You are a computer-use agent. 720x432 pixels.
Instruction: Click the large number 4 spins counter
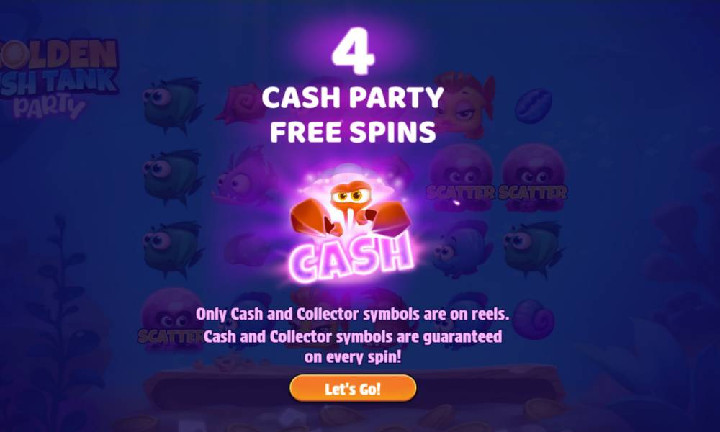(x=353, y=51)
